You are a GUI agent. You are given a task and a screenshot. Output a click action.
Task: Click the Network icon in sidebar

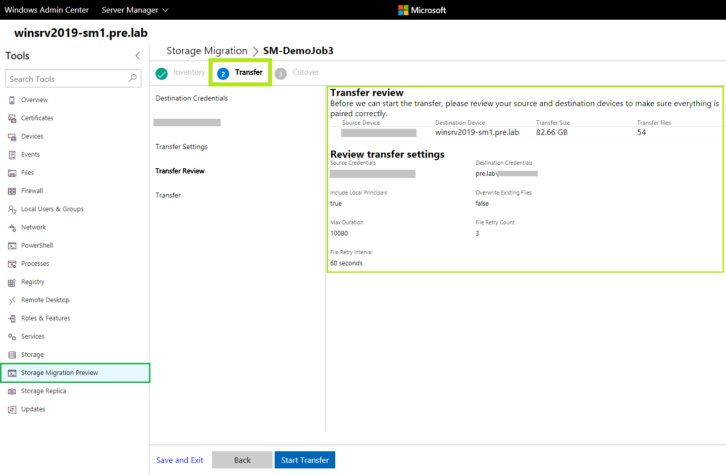point(12,227)
